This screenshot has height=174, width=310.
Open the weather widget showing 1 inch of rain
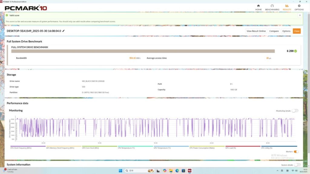(10, 171)
